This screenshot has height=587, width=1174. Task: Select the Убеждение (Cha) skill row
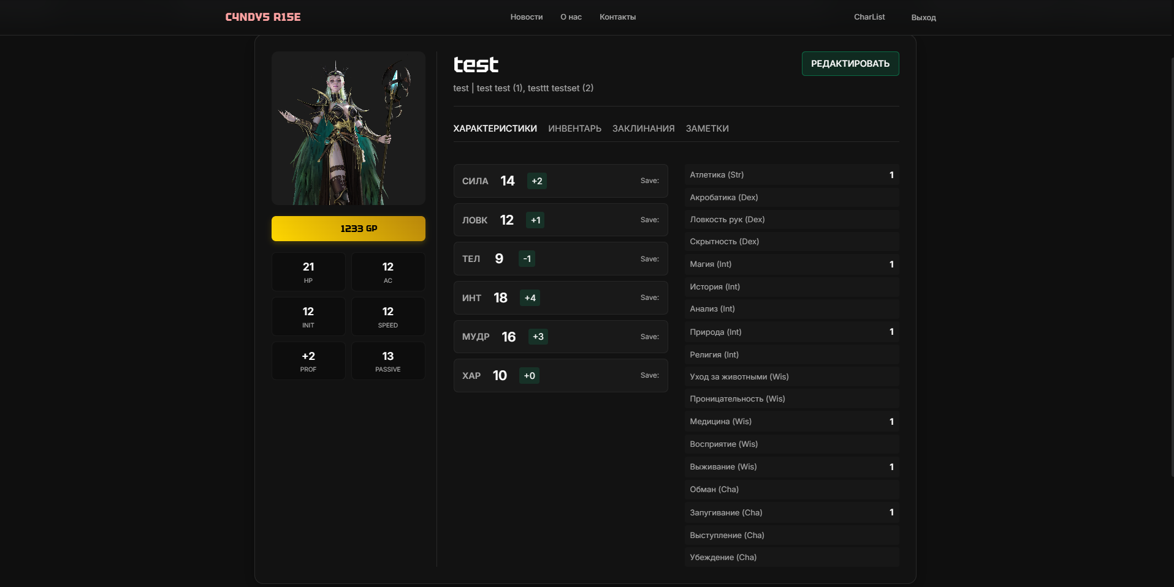(x=791, y=557)
